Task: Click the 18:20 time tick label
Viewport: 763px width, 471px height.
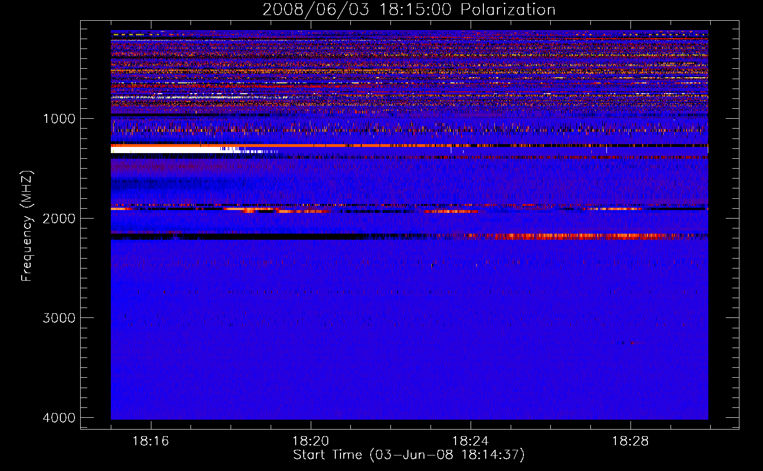Action: coord(310,441)
